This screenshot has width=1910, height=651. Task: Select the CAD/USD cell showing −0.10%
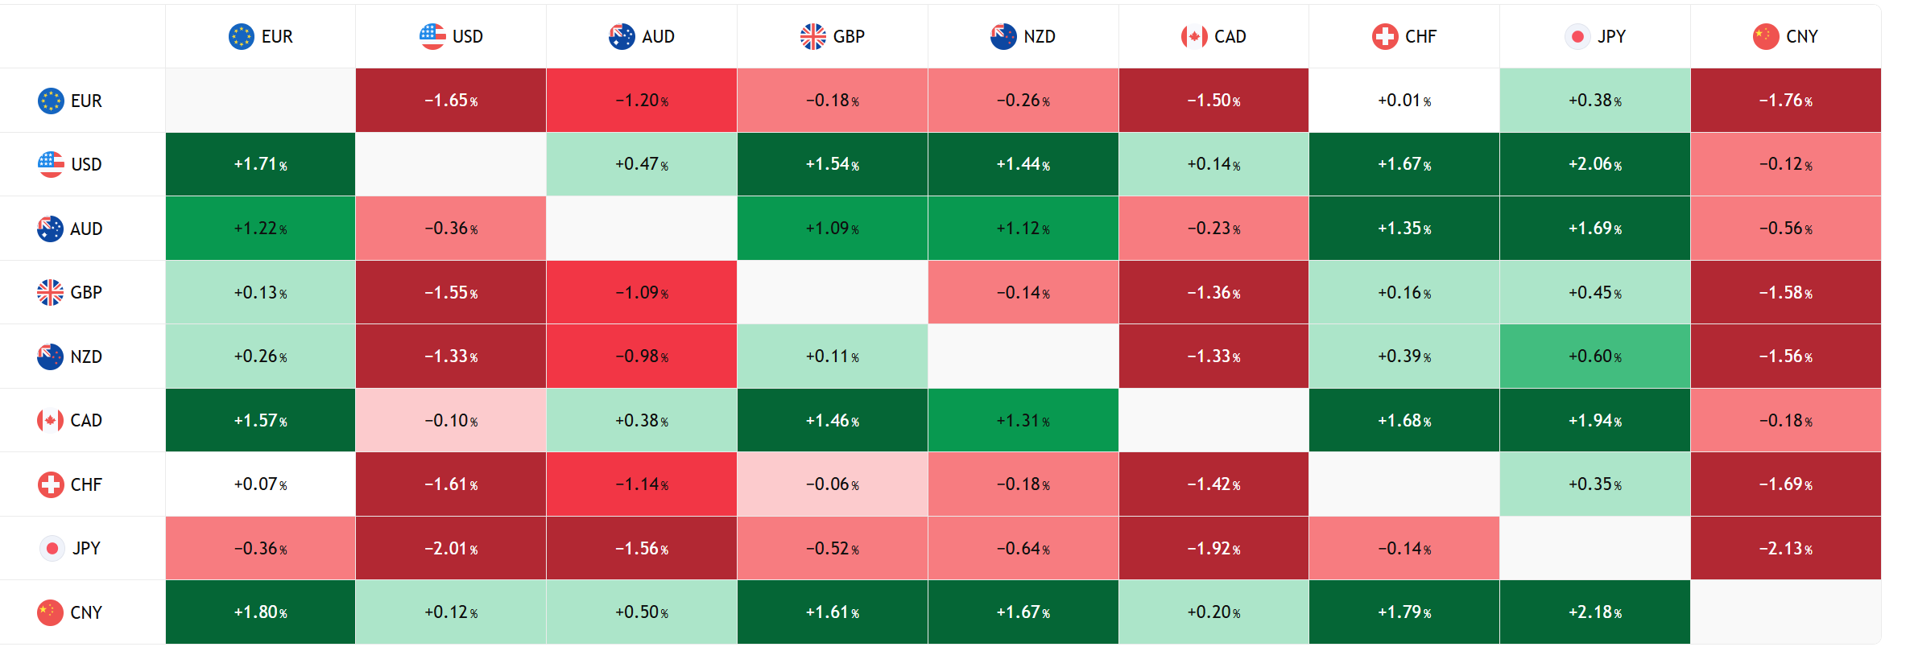coord(451,421)
